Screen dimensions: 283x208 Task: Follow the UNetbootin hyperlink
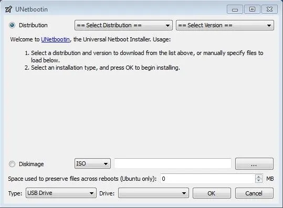(56, 39)
